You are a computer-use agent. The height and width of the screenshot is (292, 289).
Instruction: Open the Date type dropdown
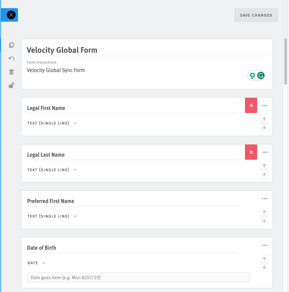click(36, 263)
